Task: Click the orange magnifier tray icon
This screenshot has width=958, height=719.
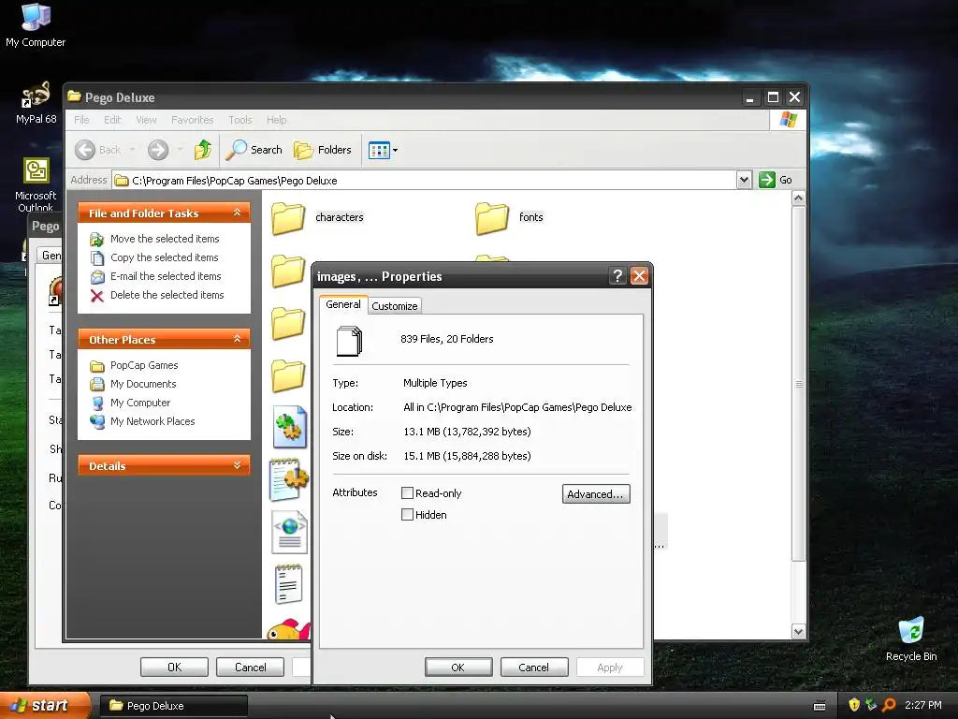Action: point(889,705)
